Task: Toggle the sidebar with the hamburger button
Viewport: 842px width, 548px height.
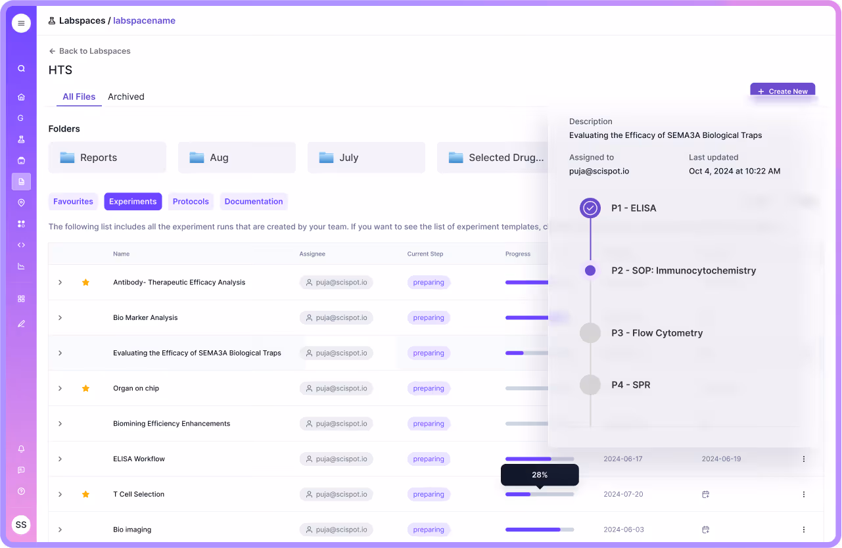Action: 20,22
